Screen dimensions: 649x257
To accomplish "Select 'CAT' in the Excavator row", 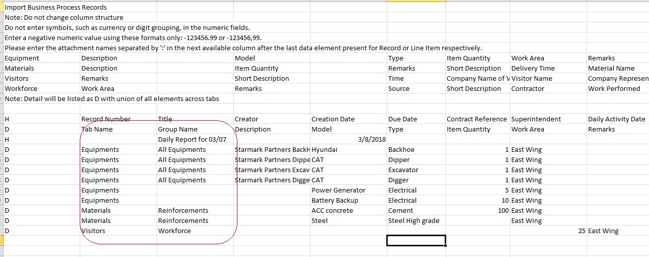I will coord(349,170).
